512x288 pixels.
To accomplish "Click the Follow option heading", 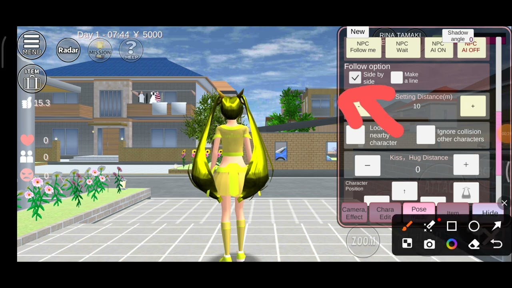I will point(367,66).
